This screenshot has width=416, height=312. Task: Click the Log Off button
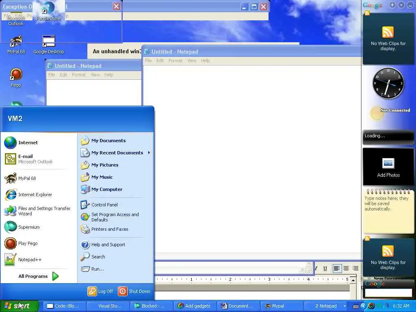(100, 291)
